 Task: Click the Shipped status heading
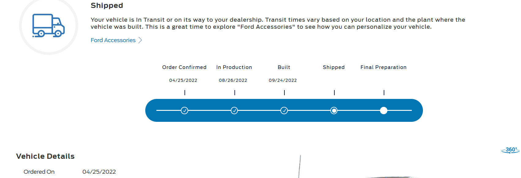click(107, 5)
